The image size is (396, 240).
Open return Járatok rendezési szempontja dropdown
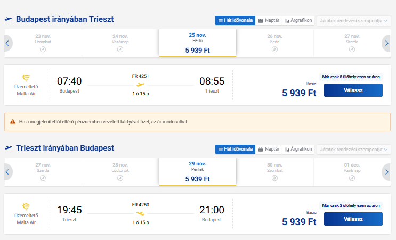click(x=354, y=149)
